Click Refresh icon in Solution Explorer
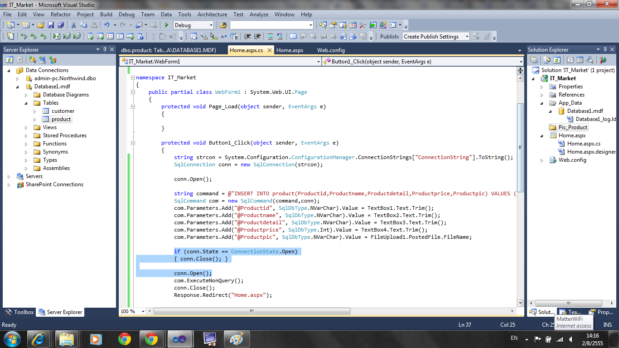Image resolution: width=619 pixels, height=348 pixels. point(557,59)
